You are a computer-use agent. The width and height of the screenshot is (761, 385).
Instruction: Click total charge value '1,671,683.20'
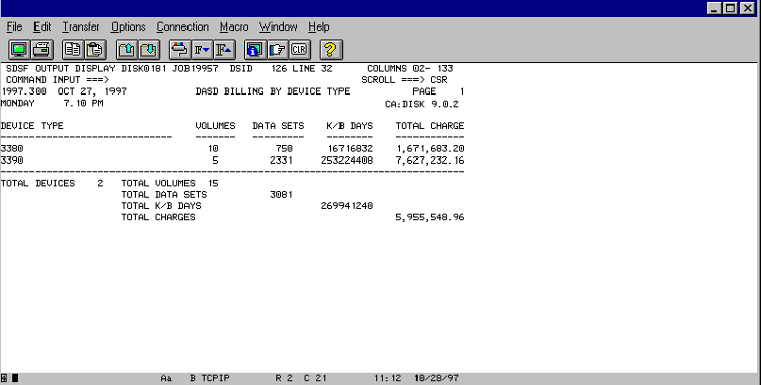pyautogui.click(x=430, y=149)
